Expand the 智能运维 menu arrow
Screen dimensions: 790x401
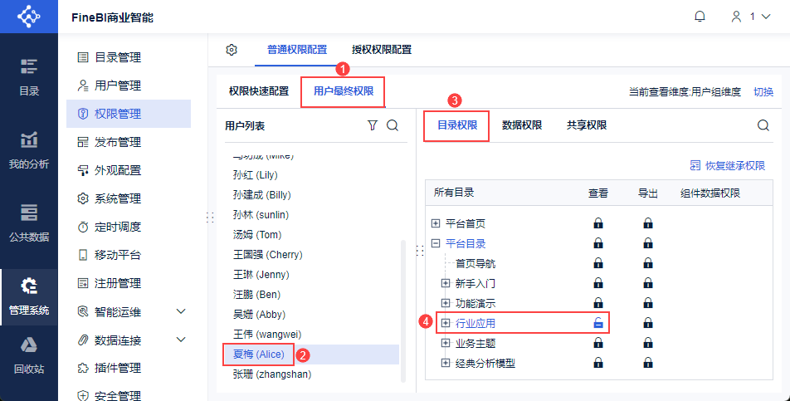(181, 311)
